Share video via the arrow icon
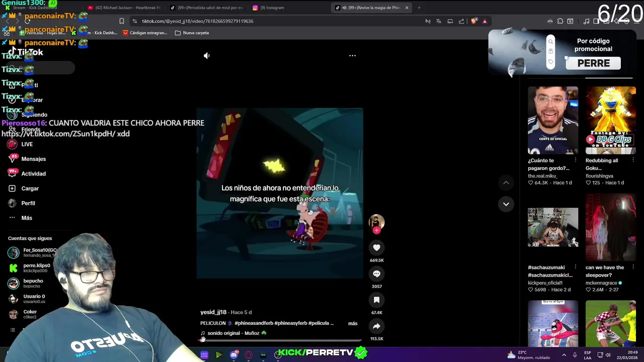Image resolution: width=644 pixels, height=362 pixels. pos(376,326)
